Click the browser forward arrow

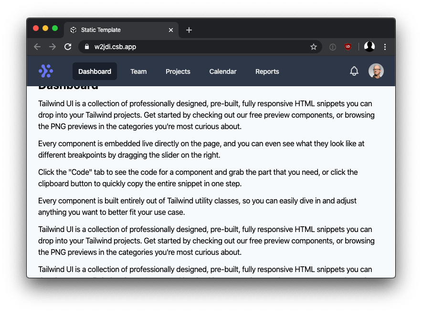[53, 47]
